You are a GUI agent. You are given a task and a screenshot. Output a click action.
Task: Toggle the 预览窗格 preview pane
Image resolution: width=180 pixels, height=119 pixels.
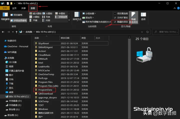16,15
